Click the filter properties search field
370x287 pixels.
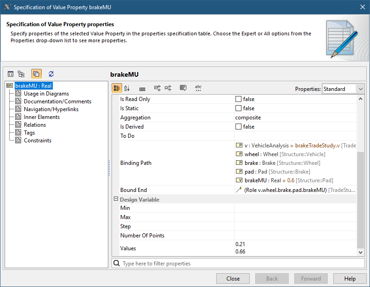pos(239,264)
